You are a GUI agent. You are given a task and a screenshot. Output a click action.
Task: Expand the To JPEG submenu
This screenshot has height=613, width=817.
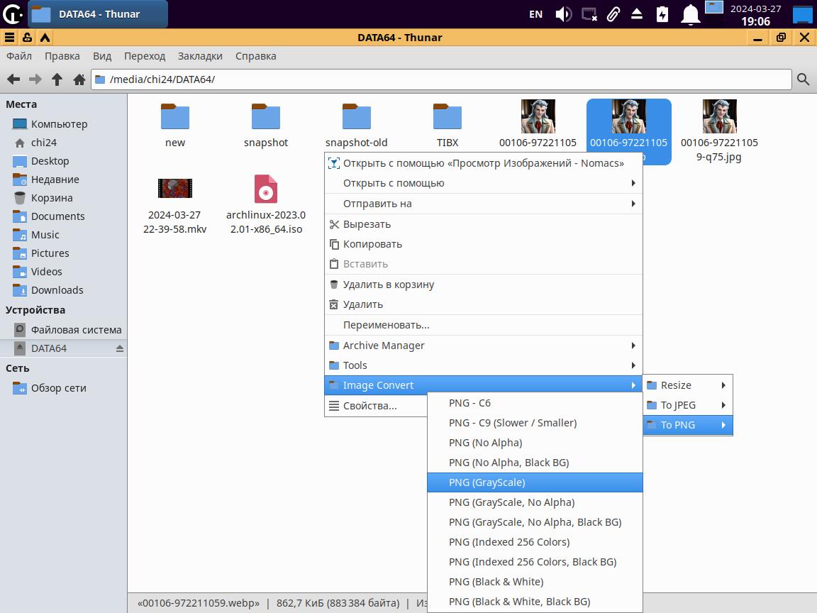[x=687, y=405]
